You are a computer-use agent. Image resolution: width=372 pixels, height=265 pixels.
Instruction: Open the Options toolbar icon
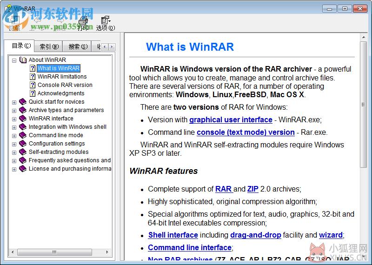(x=106, y=20)
